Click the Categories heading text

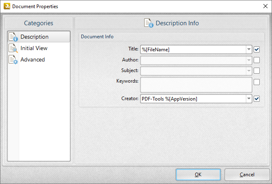point(38,23)
